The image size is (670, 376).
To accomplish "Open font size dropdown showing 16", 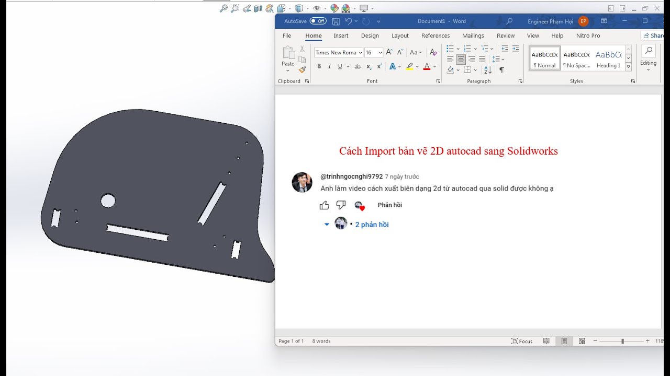I will tap(380, 53).
